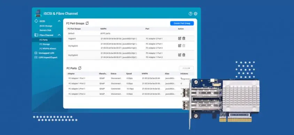
Task: Click the Status column header in FC Ports
Action: 114,73
